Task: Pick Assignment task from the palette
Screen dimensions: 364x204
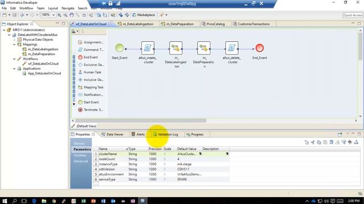Action: click(x=90, y=42)
